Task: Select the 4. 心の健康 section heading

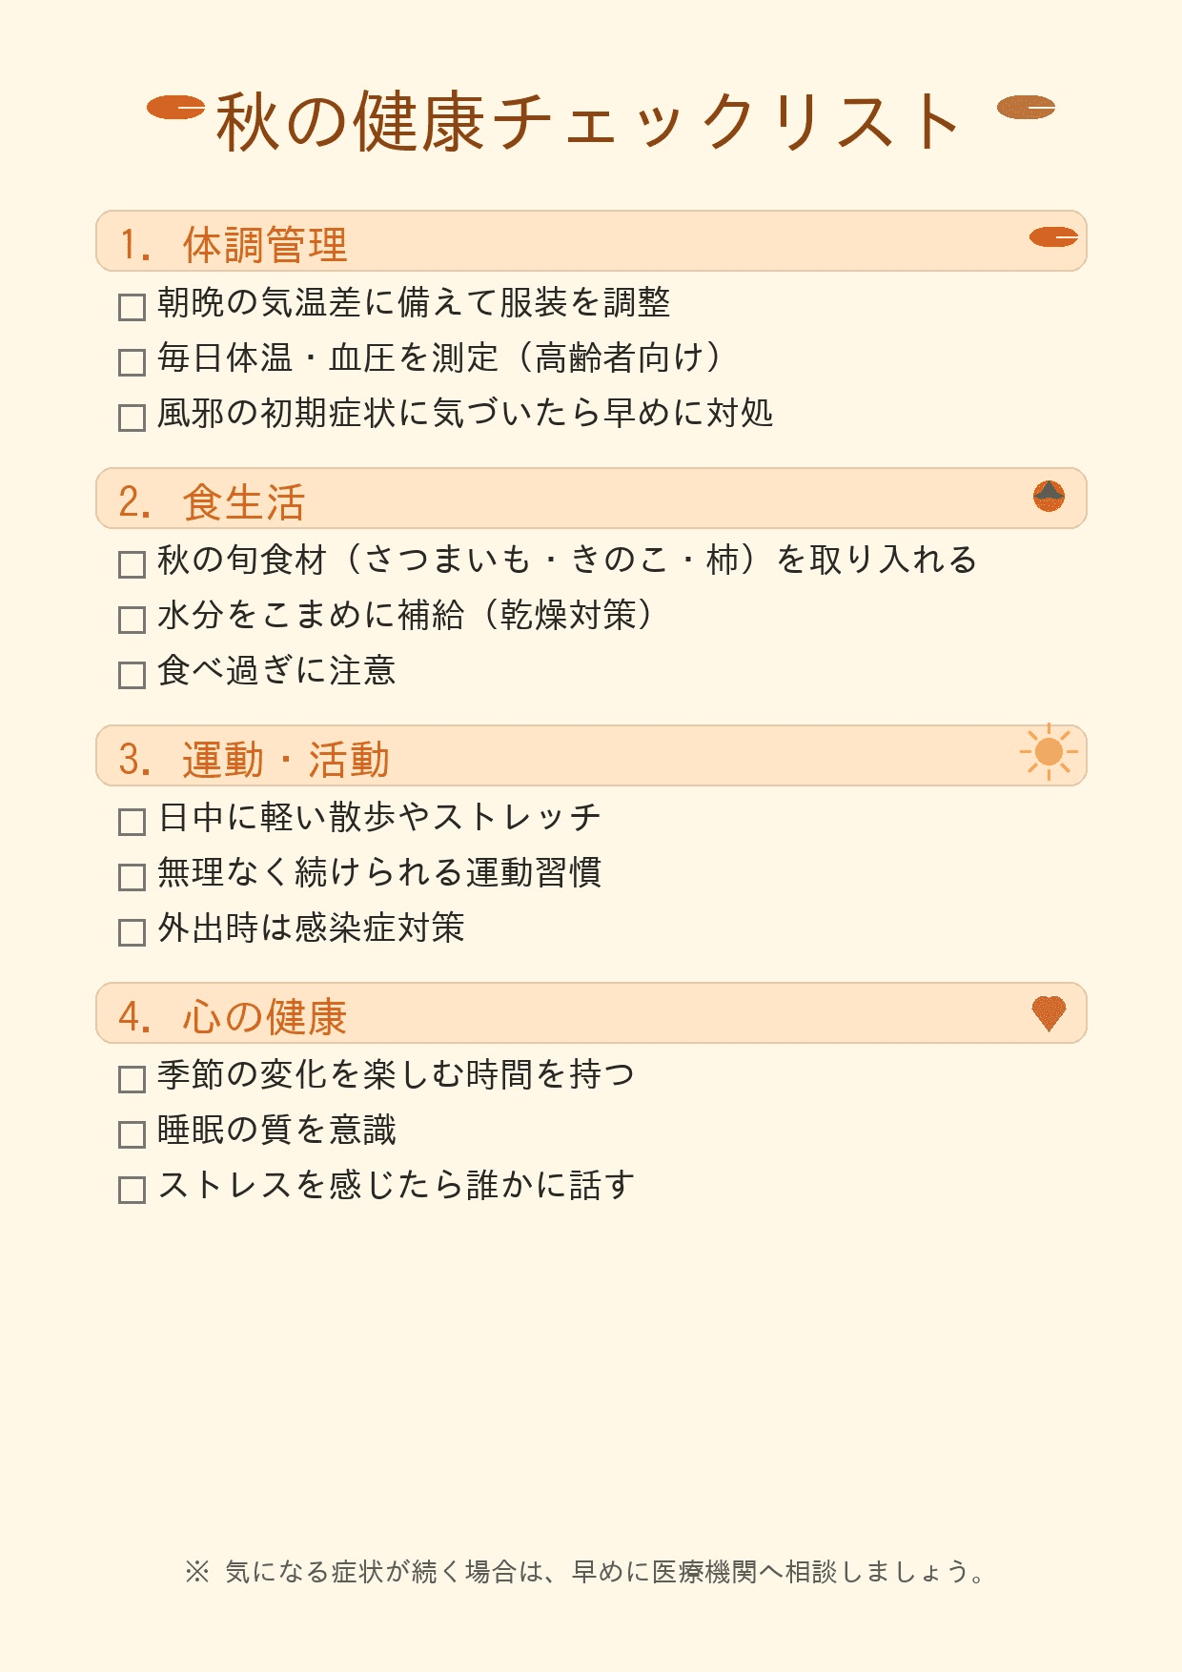Action: tap(233, 1017)
